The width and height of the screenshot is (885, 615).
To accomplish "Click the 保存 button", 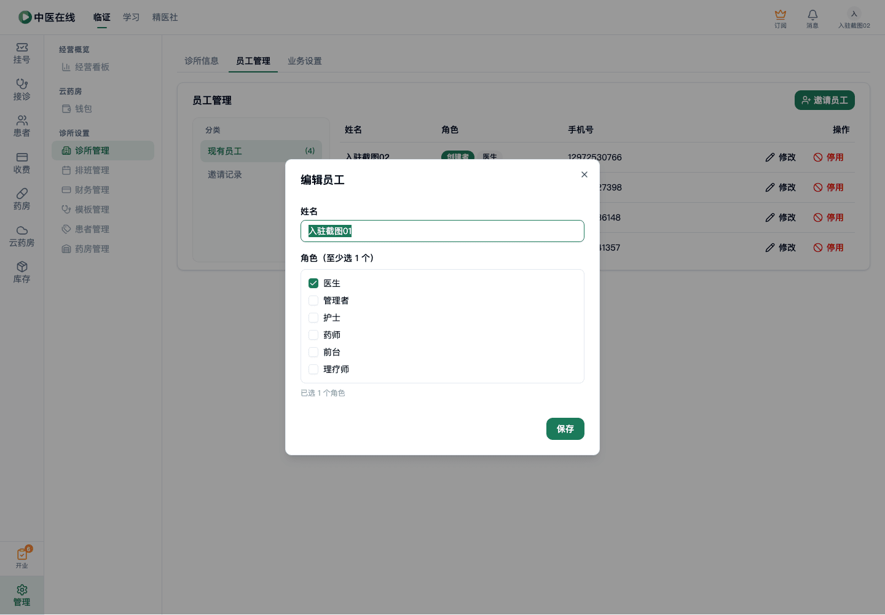I will pos(565,429).
